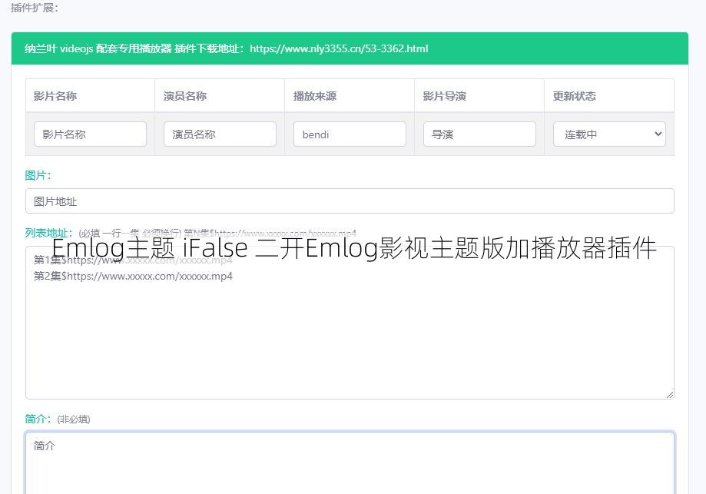Click the green banner plugin download URL
This screenshot has width=706, height=494.
[339, 48]
